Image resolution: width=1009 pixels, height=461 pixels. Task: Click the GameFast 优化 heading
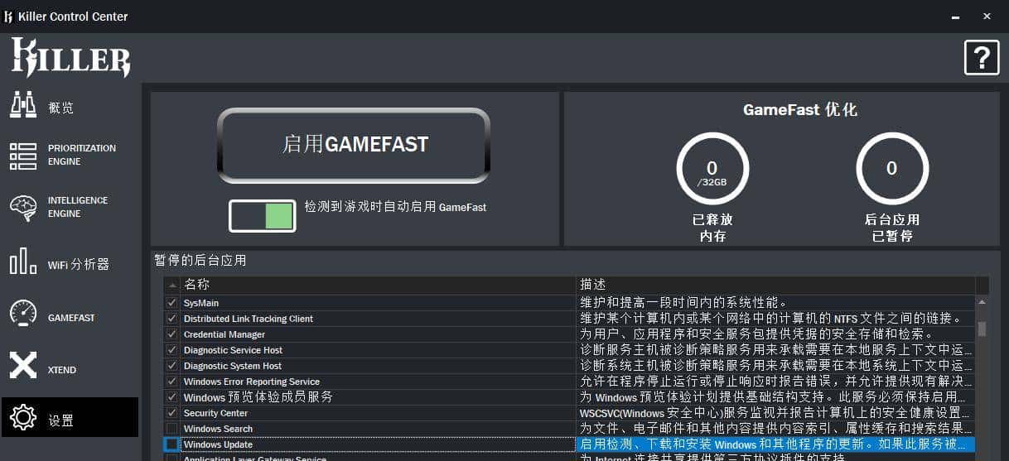800,110
